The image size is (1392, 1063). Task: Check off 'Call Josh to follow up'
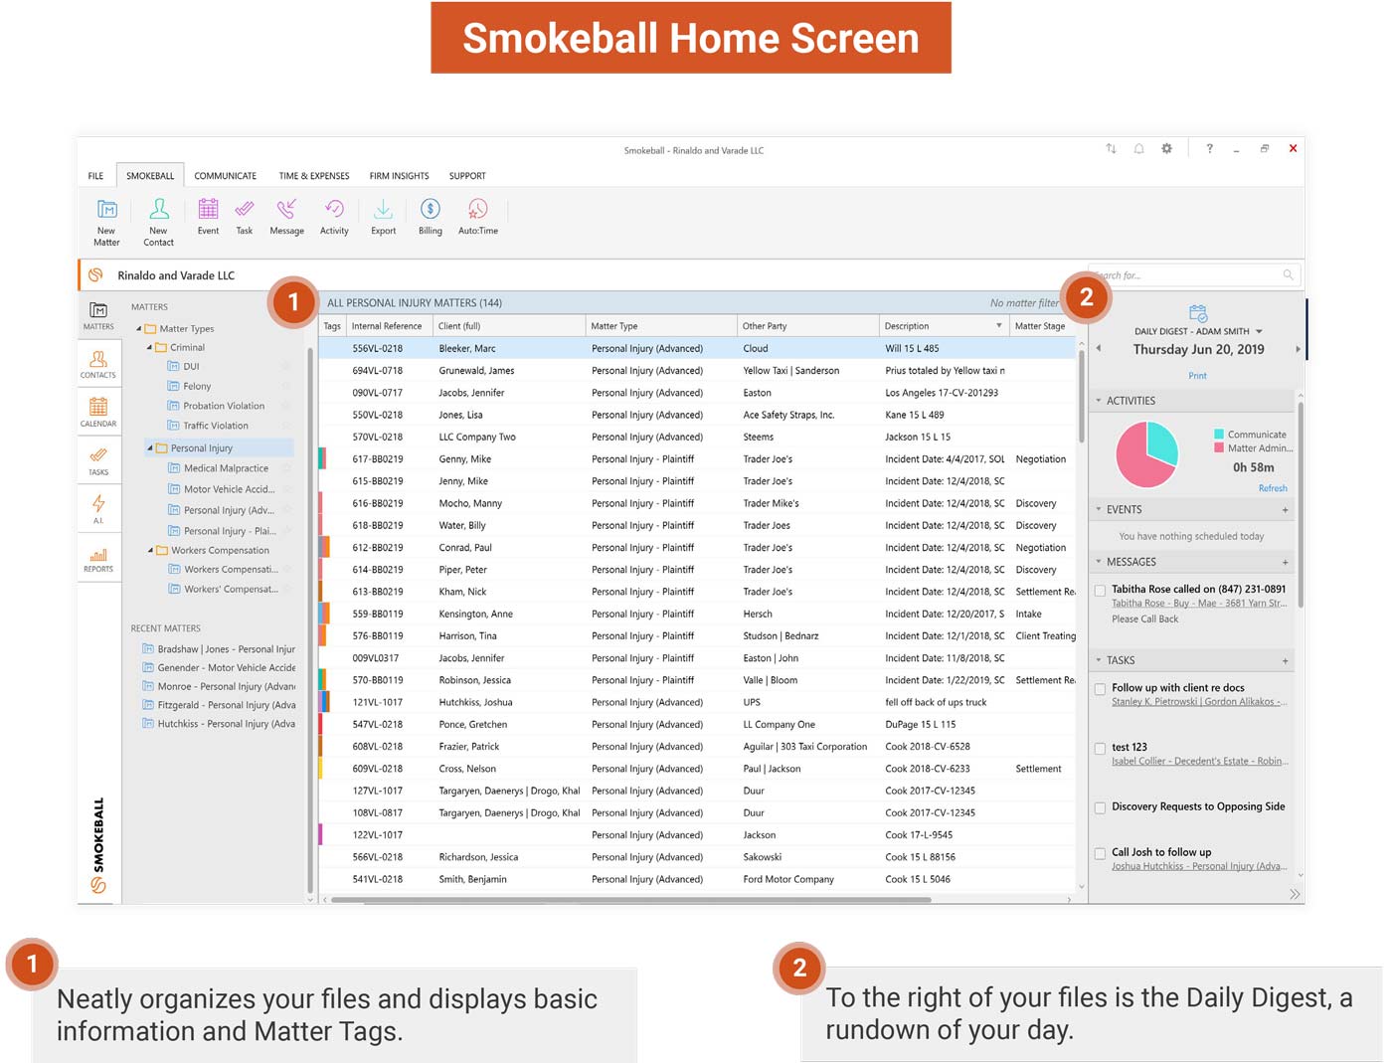point(1100,853)
